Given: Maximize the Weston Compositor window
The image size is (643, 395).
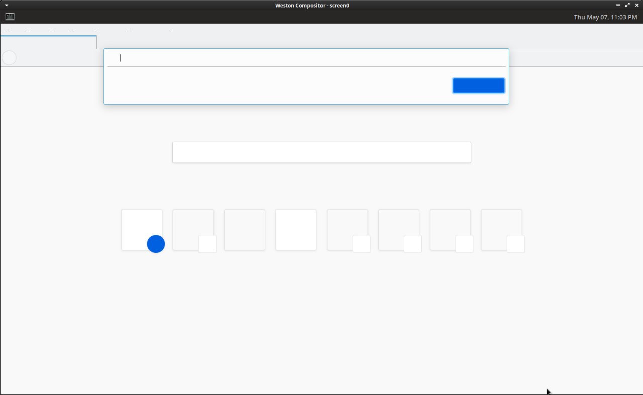Looking at the screenshot, I should click(x=627, y=5).
